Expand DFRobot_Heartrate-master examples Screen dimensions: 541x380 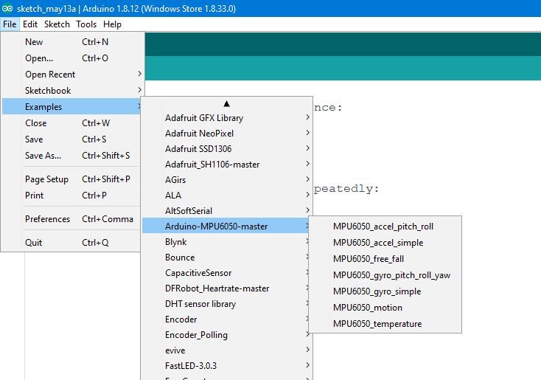pos(226,288)
